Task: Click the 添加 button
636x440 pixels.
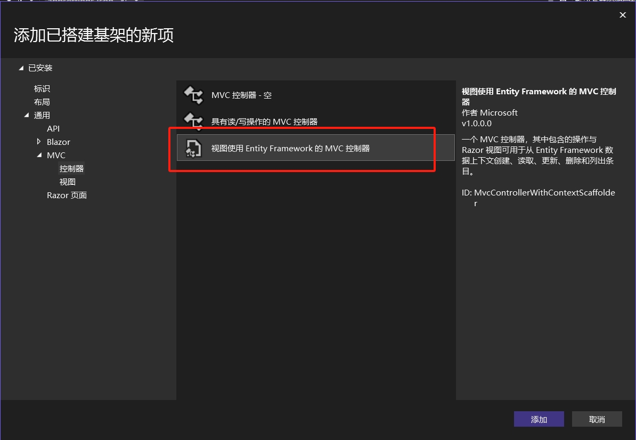Action: click(x=539, y=419)
